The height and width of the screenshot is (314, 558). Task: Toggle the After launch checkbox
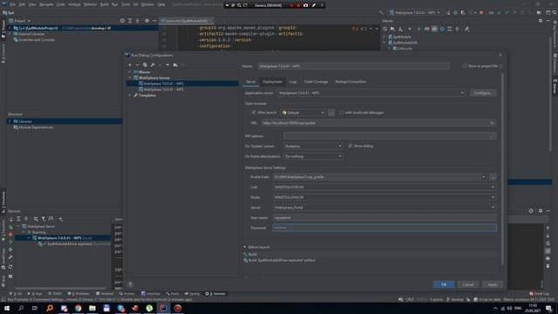pyautogui.click(x=254, y=113)
